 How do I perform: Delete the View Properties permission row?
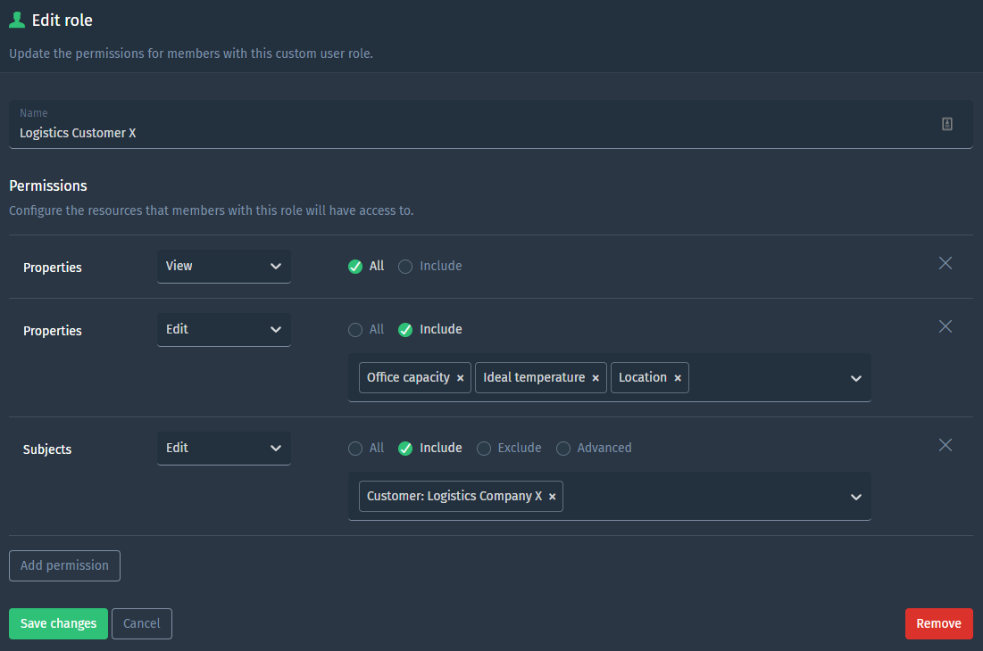tap(946, 263)
